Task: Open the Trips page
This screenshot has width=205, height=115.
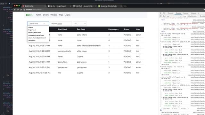Action: (x=61, y=15)
